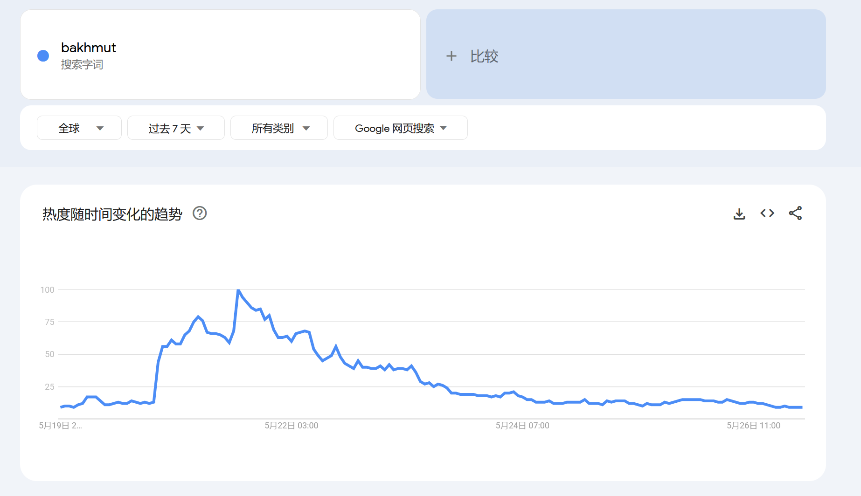Expand the Google 网页搜索 search type dropdown
861x496 pixels.
400,128
